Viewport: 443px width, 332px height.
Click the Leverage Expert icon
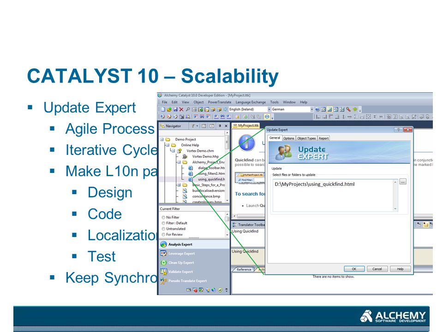click(x=163, y=254)
